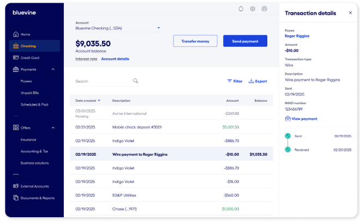Viewport: 360px width, 221px height.
Task: Open Business solutions under Offers
Action: pos(35,163)
